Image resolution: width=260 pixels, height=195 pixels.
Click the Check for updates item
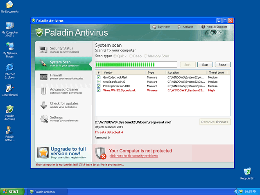(63, 105)
